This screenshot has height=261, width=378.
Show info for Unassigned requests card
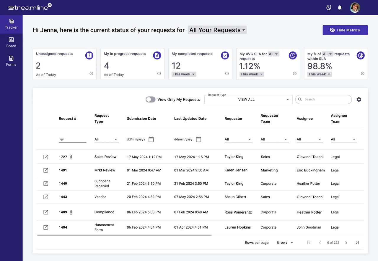tap(91, 74)
